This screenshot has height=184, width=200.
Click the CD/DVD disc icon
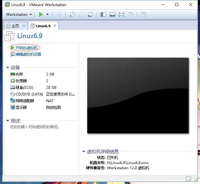[x=13, y=94]
